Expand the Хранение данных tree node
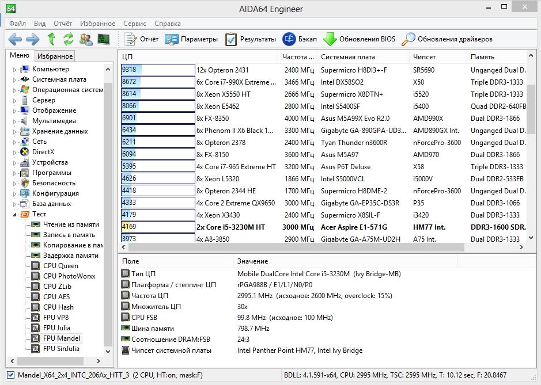 (15, 131)
